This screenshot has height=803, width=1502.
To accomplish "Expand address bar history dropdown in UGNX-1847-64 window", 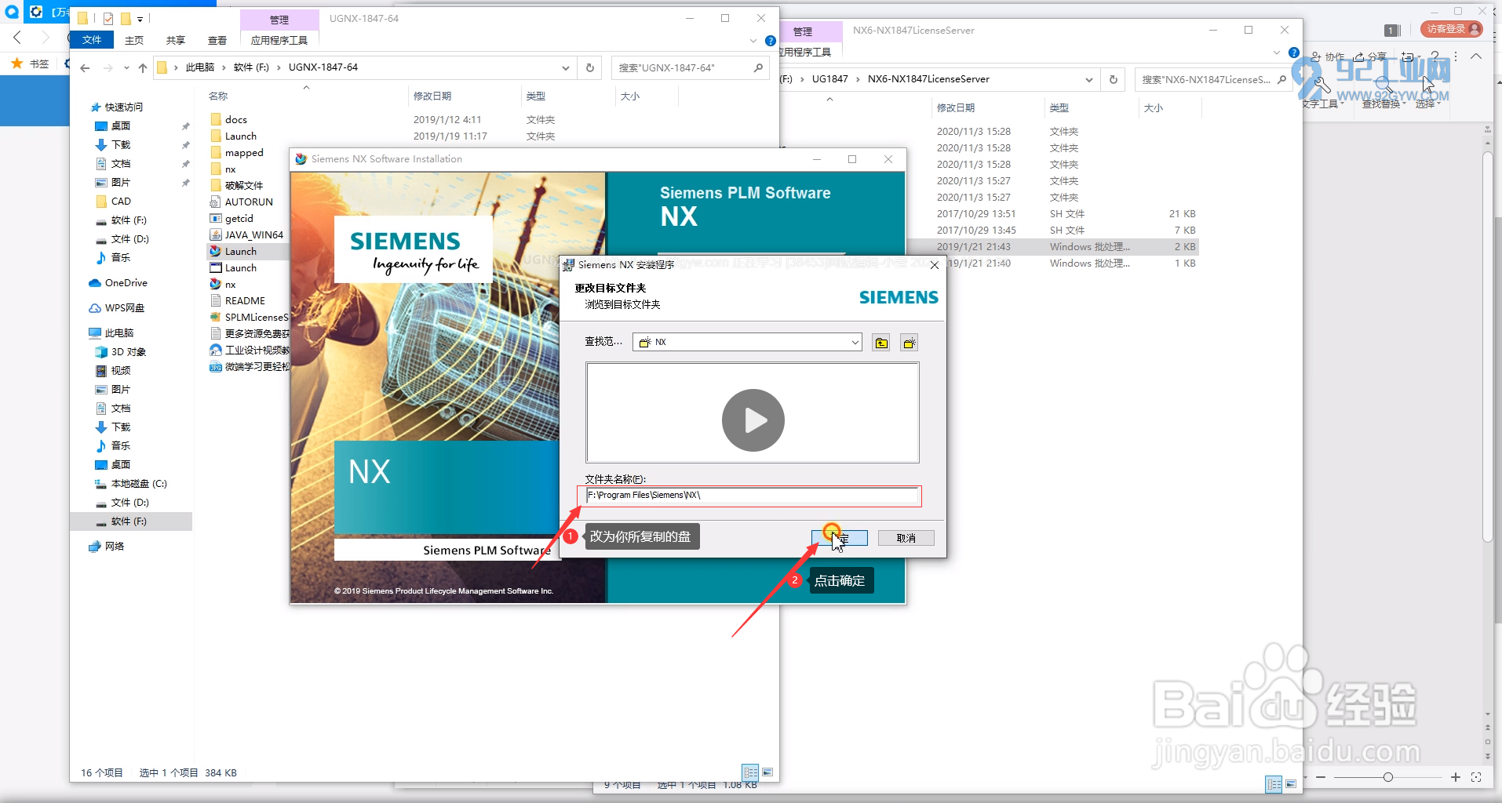I will pyautogui.click(x=565, y=68).
